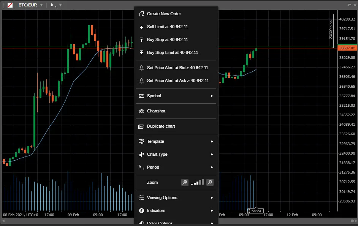
Task: Click the Chart Type candlestick icon
Action: [141, 155]
